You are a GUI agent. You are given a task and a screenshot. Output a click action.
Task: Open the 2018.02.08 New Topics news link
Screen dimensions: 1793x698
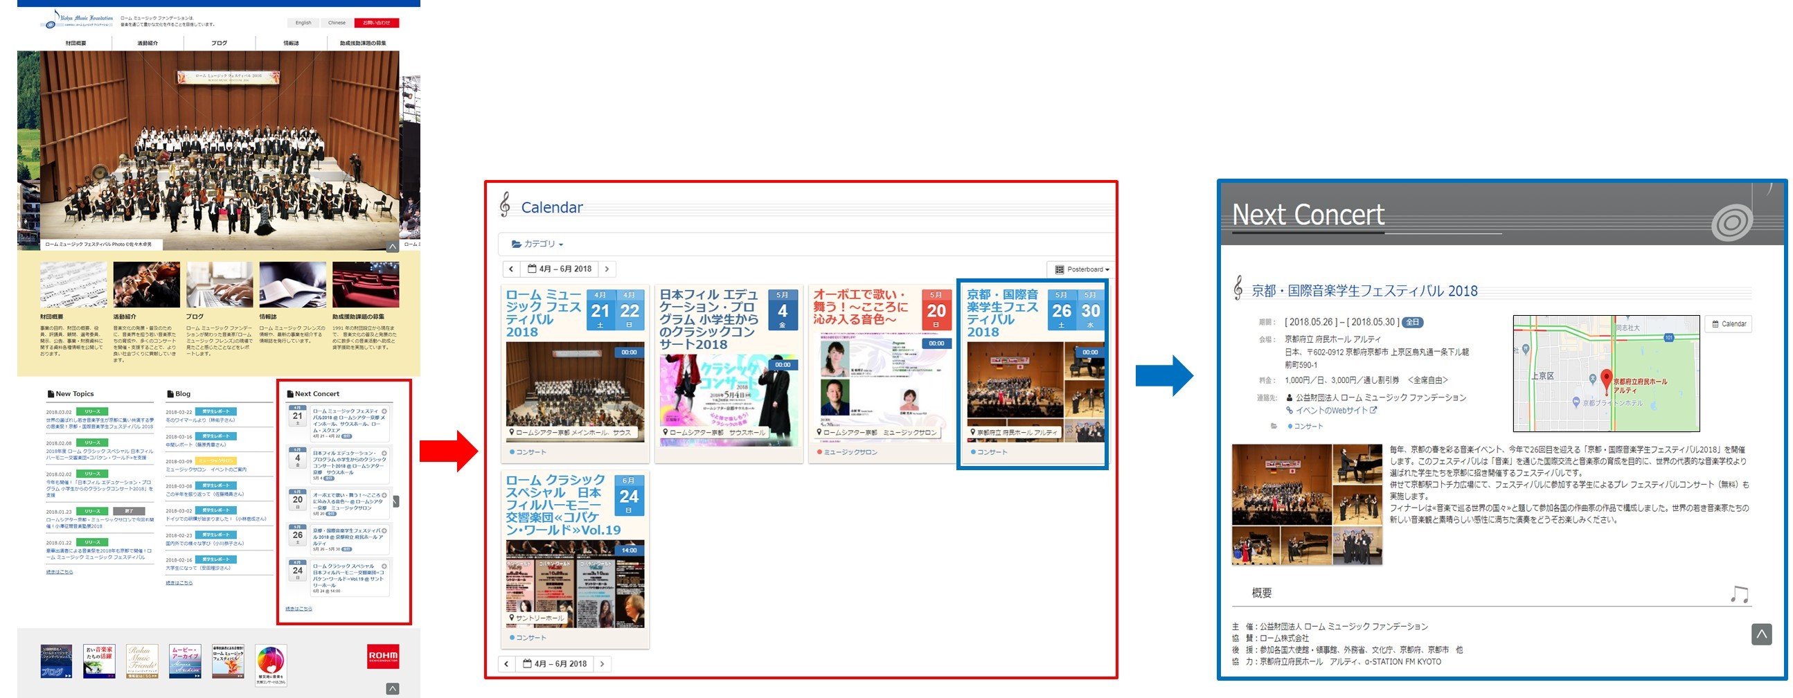[100, 454]
